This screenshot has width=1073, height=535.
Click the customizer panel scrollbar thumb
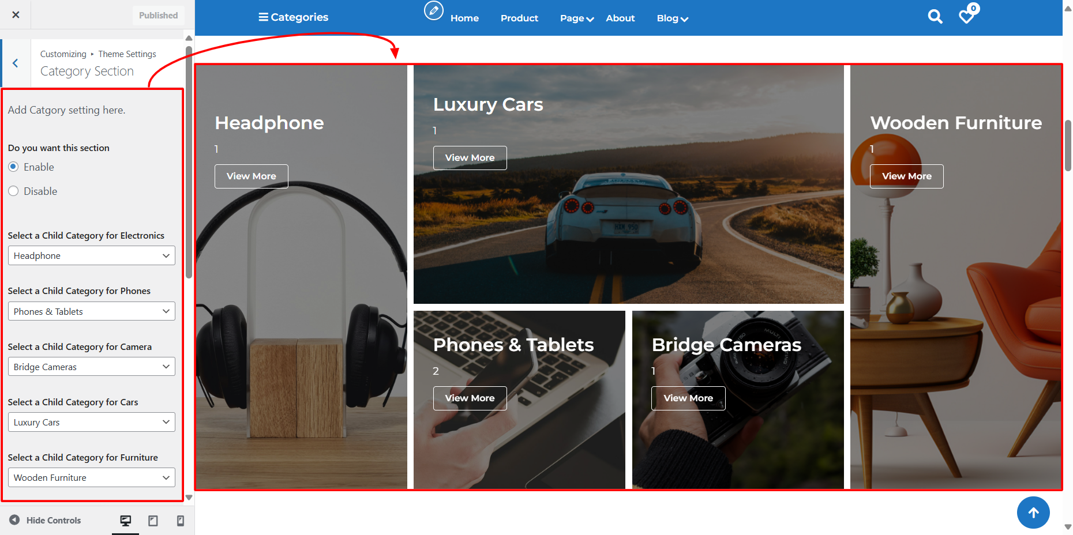pyautogui.click(x=189, y=162)
